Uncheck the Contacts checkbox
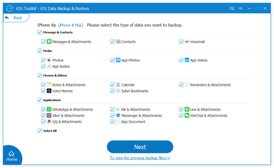 click(x=112, y=41)
